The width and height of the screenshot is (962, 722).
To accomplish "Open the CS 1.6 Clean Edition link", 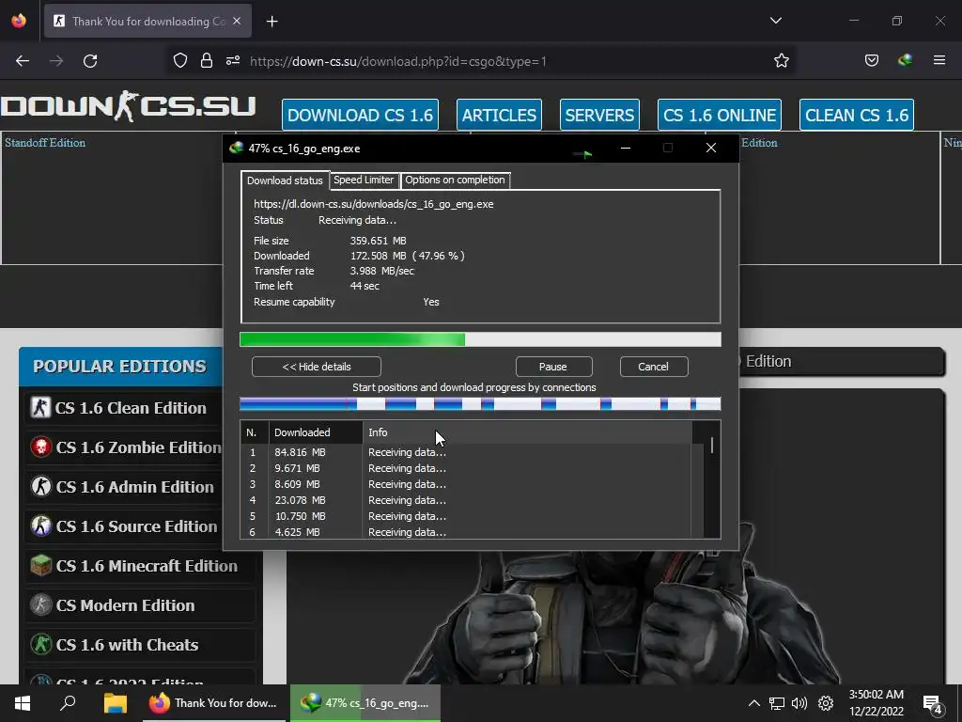I will coord(130,408).
